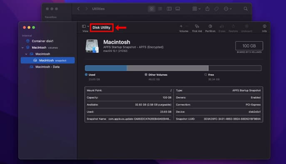Collapse the Macintosh volumes group chevron
Image resolution: width=286 pixels, height=164 pixels.
tap(22, 48)
